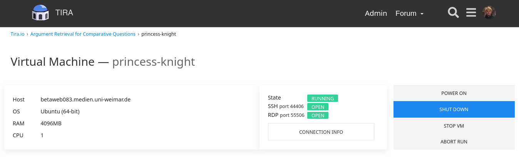Select the host name betaweb083.medien.uni-weimar.de
This screenshot has height=158, width=519.
(x=85, y=100)
